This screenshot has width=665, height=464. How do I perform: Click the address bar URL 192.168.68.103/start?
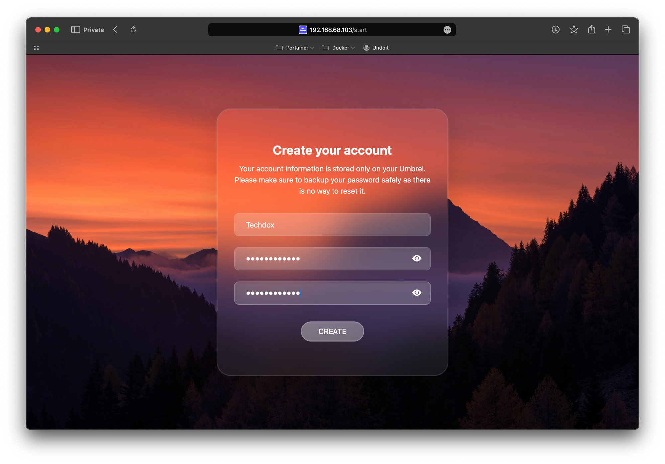[x=338, y=30]
